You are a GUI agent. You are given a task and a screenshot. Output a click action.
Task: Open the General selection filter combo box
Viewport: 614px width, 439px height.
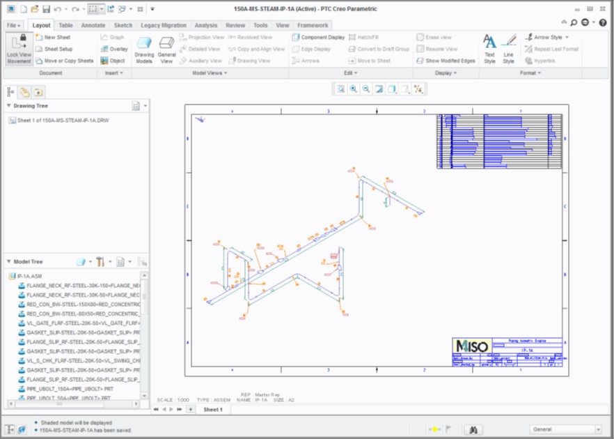pyautogui.click(x=565, y=429)
